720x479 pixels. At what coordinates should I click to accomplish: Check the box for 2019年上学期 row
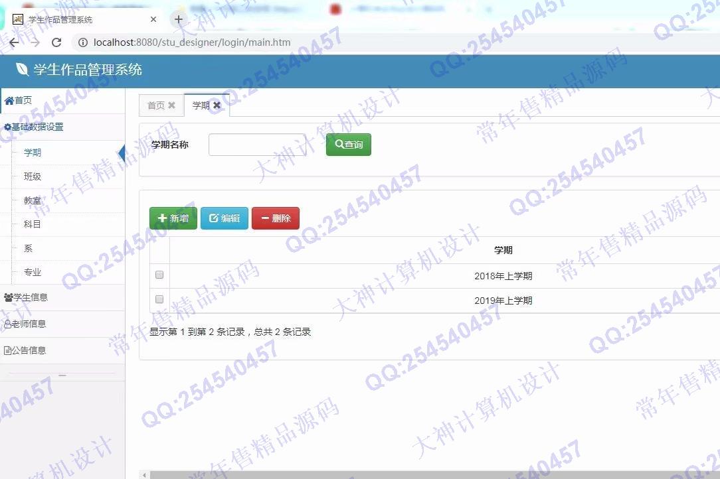159,299
